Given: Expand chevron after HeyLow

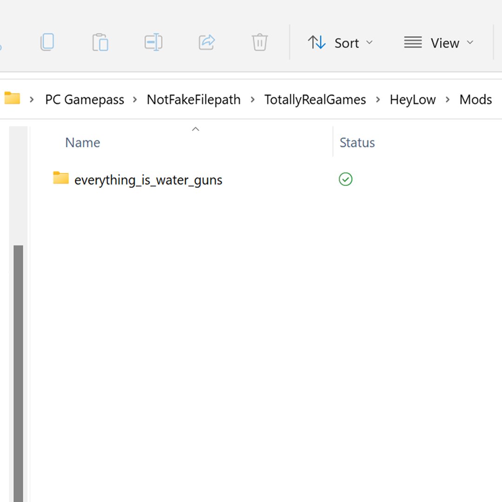Looking at the screenshot, I should click(x=448, y=99).
